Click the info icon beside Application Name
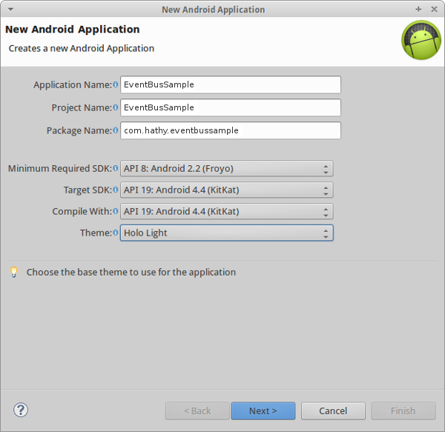This screenshot has width=445, height=432. 115,84
